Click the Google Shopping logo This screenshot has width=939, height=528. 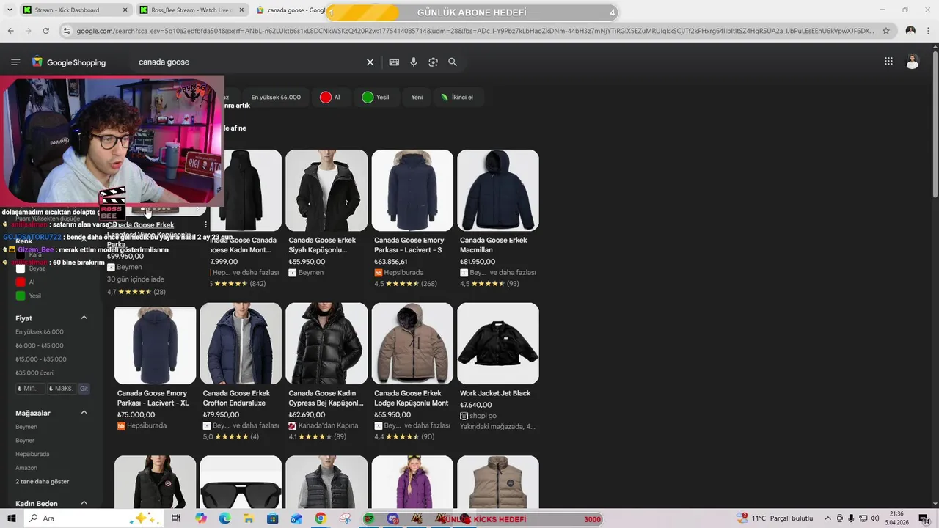pyautogui.click(x=69, y=62)
